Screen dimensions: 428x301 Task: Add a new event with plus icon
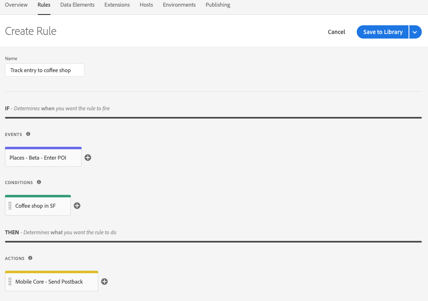pos(88,158)
